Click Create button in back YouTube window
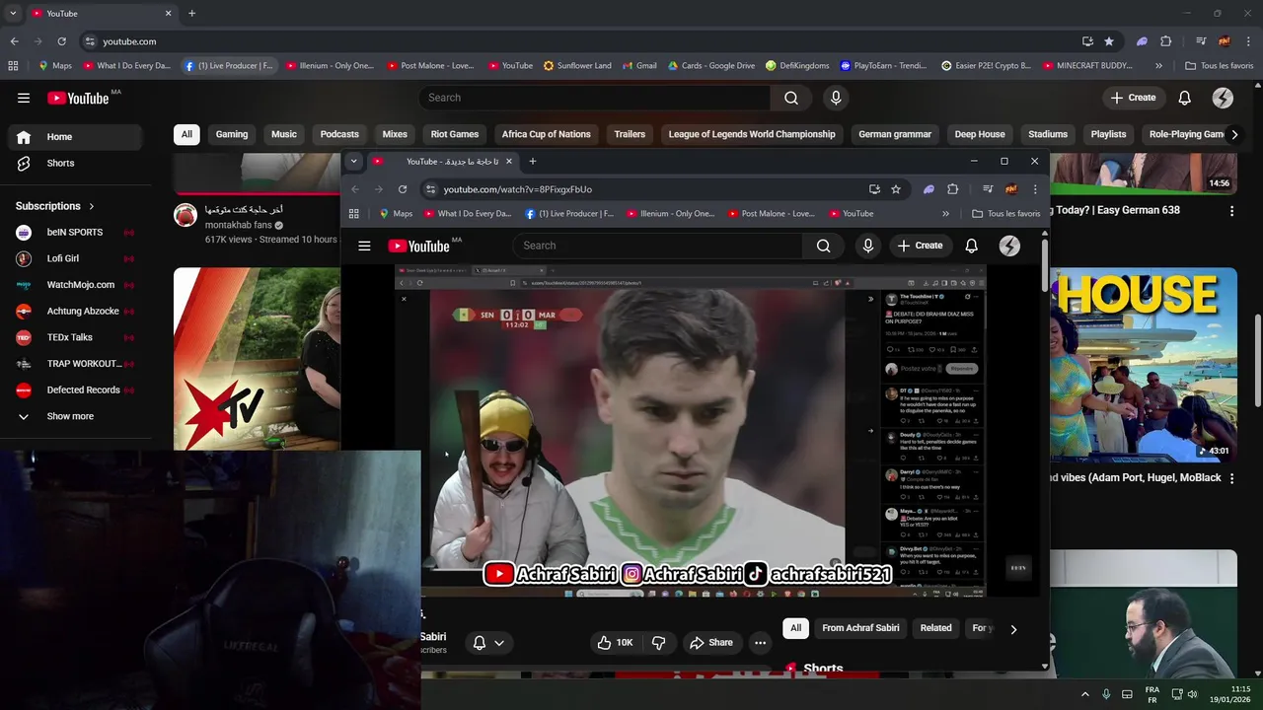The height and width of the screenshot is (710, 1263). point(1133,98)
